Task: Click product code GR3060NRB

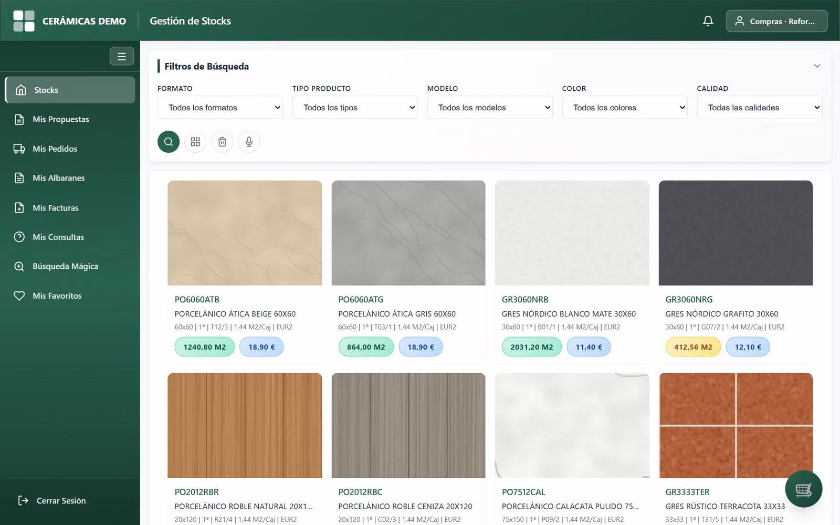Action: coord(525,300)
